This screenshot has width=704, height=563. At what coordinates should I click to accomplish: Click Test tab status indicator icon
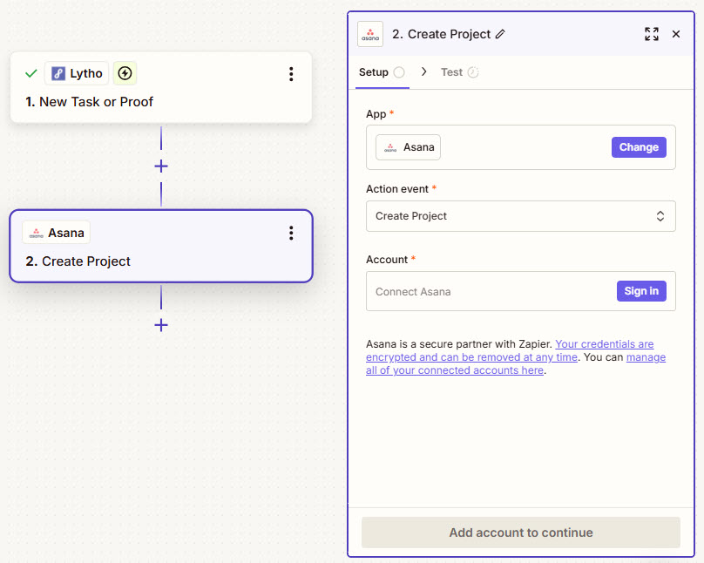point(473,72)
